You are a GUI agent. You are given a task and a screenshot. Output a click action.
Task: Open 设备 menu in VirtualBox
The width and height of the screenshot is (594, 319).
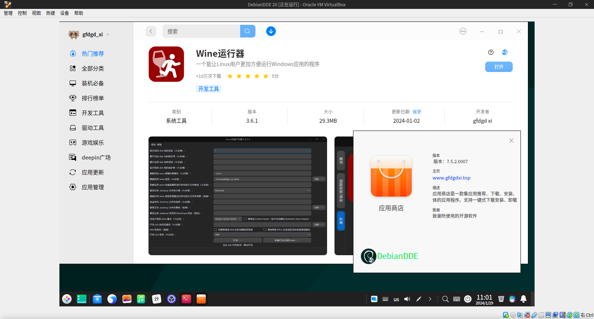click(65, 13)
